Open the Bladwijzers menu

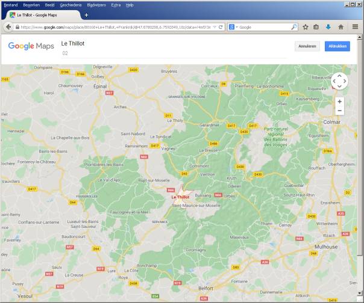(x=96, y=5)
